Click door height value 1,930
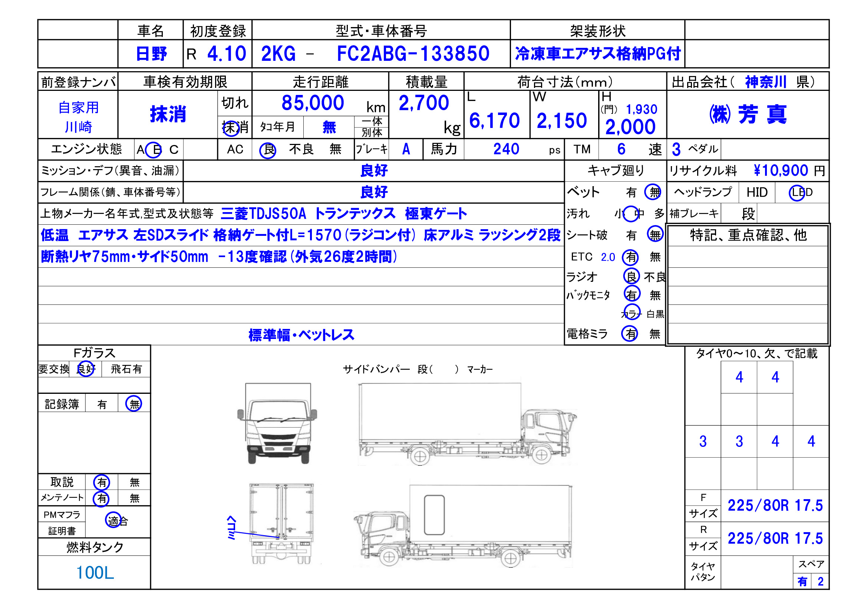867x613 pixels. pyautogui.click(x=642, y=109)
